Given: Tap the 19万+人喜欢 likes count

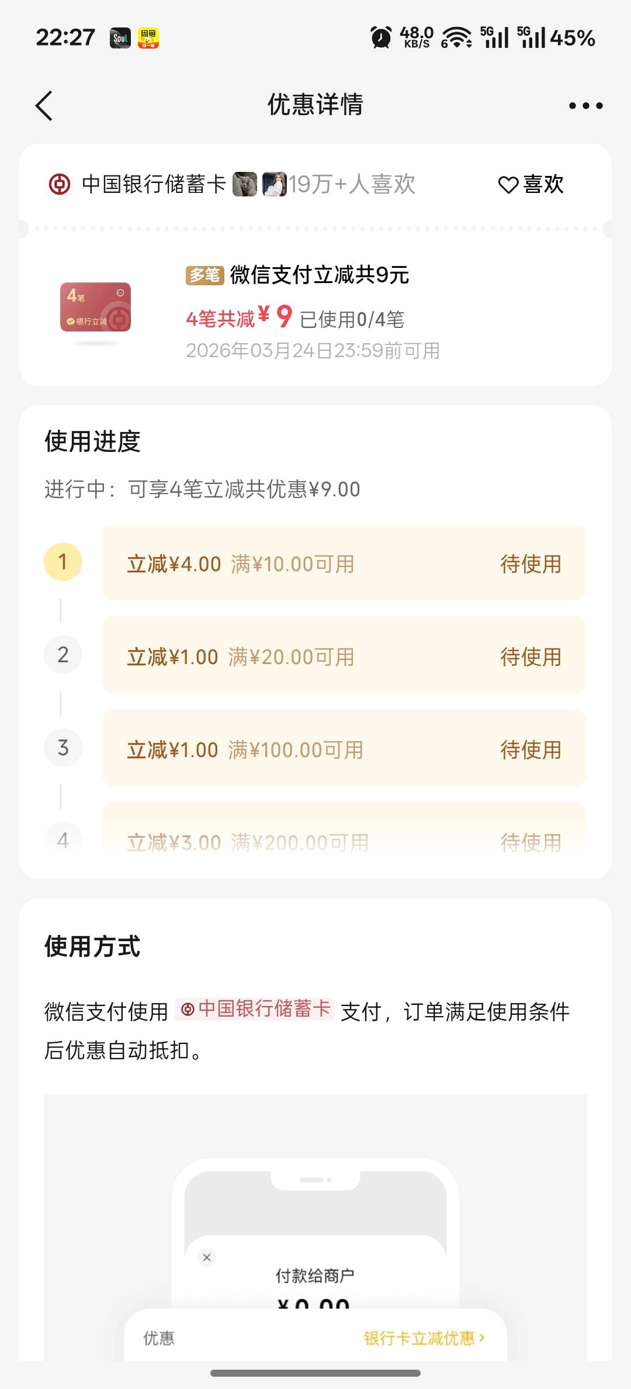Looking at the screenshot, I should pos(352,185).
